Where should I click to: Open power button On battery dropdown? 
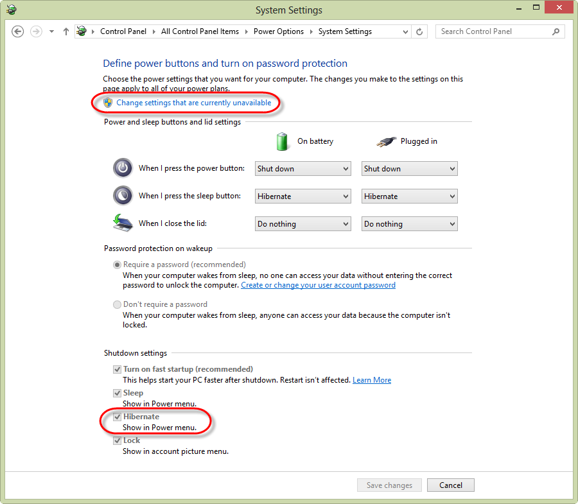(x=302, y=169)
